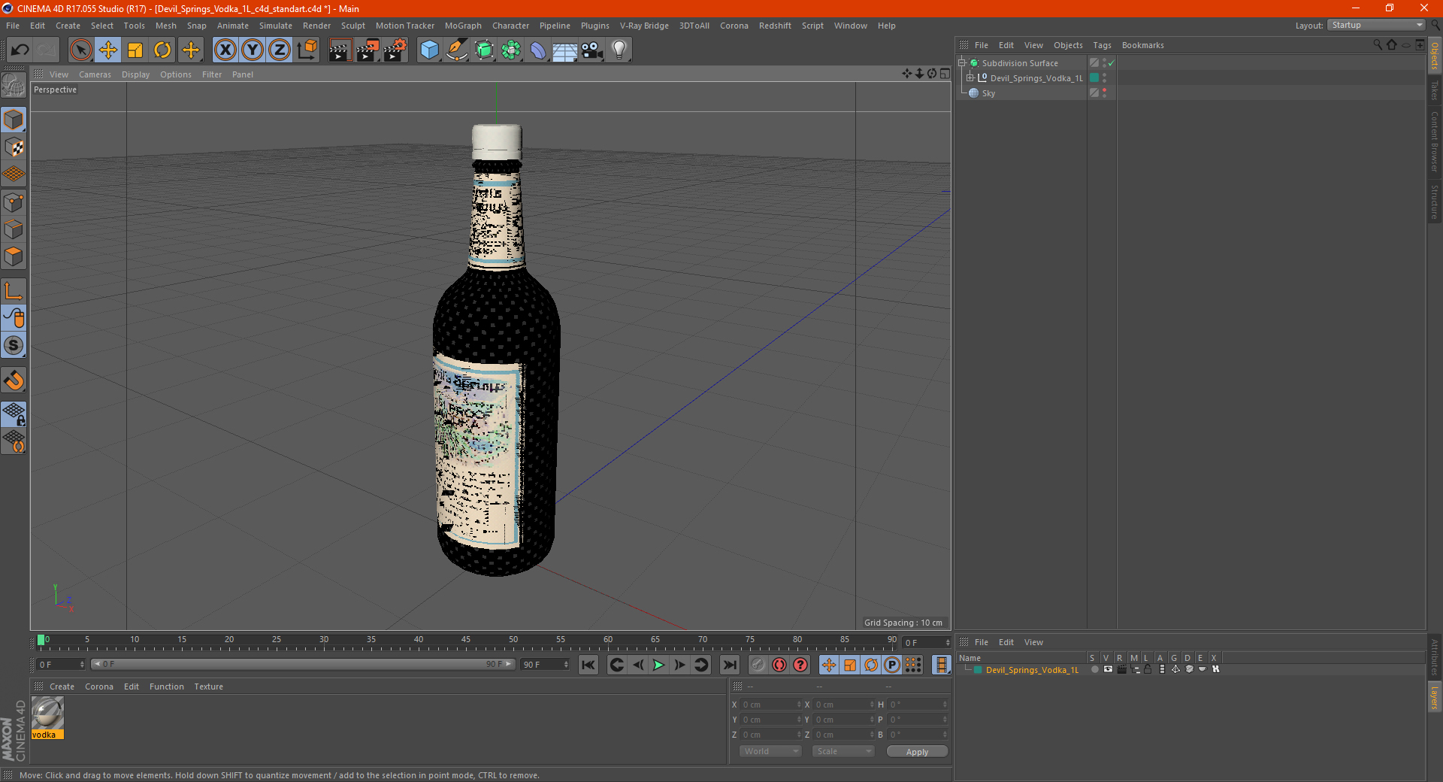Viewport: 1443px width, 782px height.
Task: Render active view clapper icon
Action: pos(340,50)
